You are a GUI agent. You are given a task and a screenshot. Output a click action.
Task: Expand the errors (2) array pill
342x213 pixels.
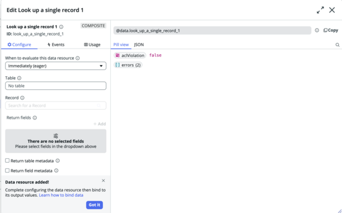coord(128,65)
